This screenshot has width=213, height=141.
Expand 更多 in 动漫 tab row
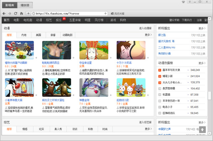click(x=148, y=35)
